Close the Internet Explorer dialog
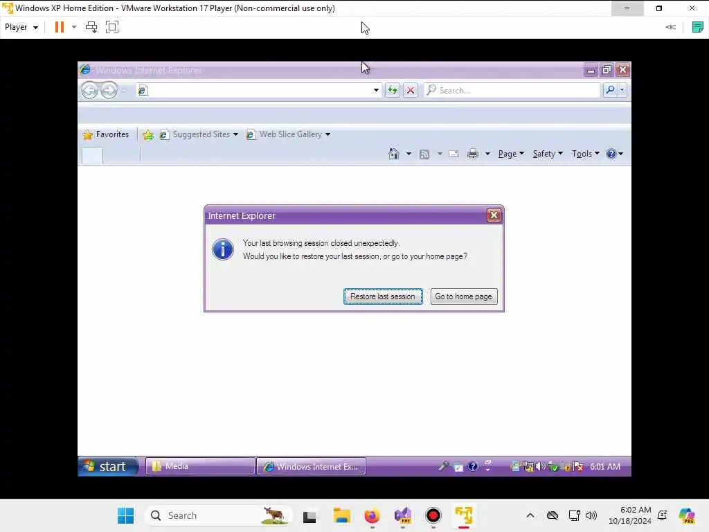The image size is (709, 532). coord(494,215)
